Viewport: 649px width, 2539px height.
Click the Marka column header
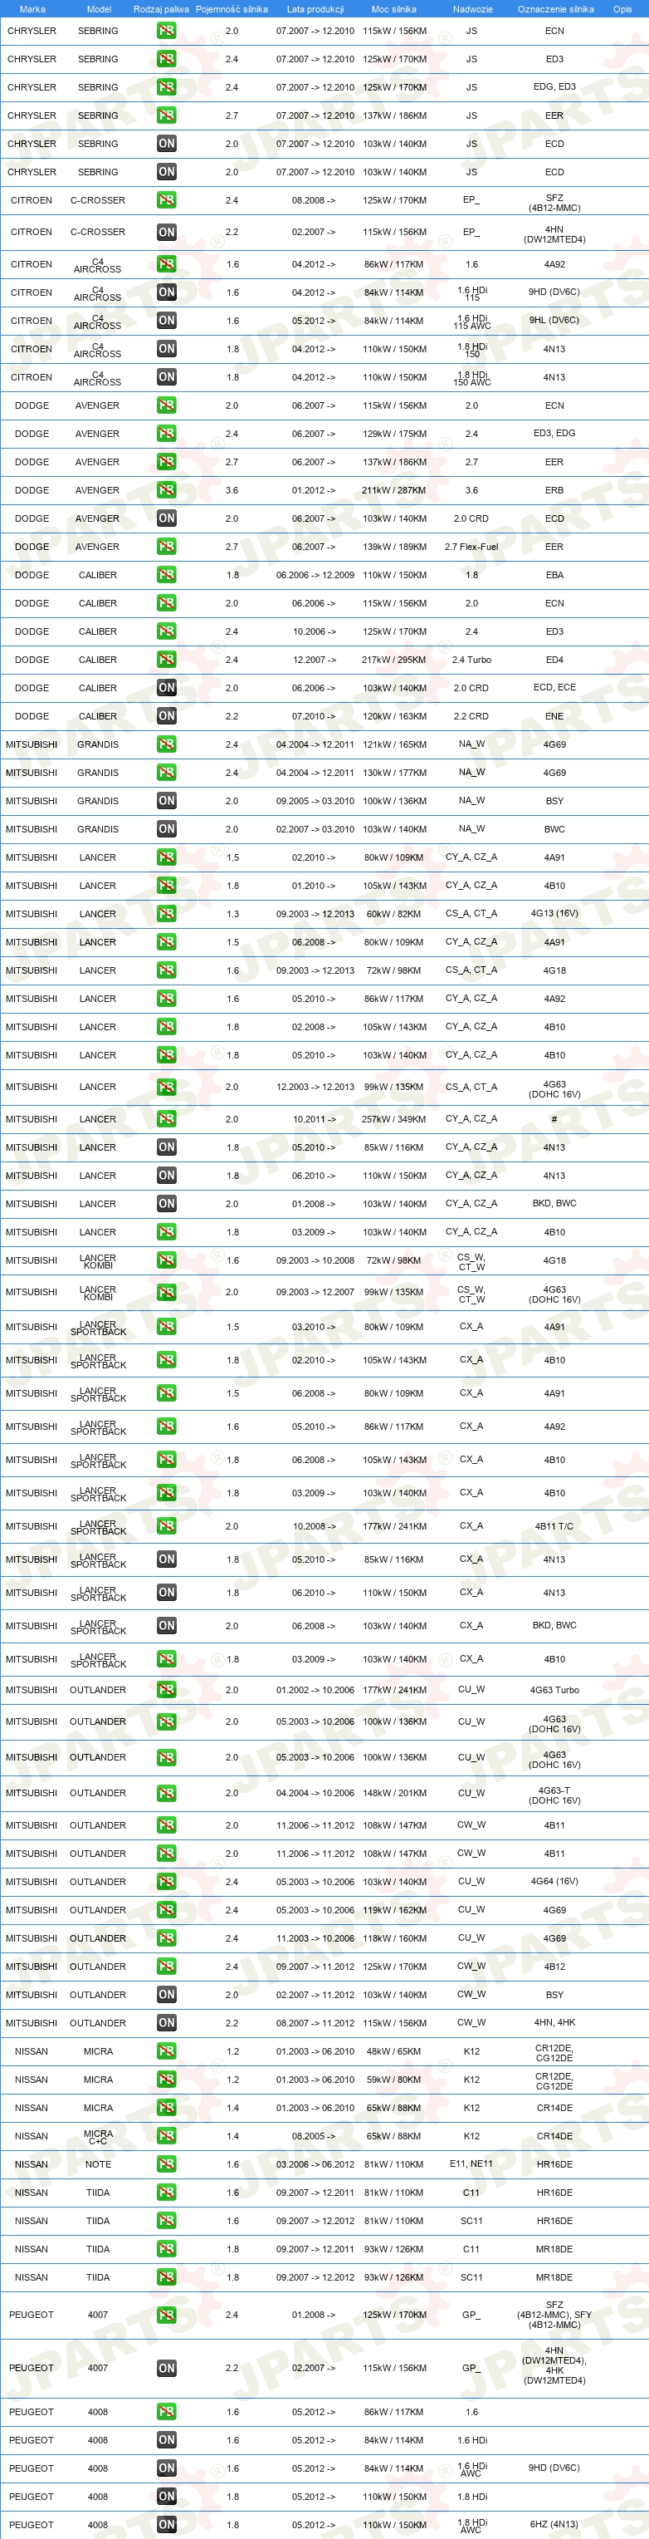[32, 9]
